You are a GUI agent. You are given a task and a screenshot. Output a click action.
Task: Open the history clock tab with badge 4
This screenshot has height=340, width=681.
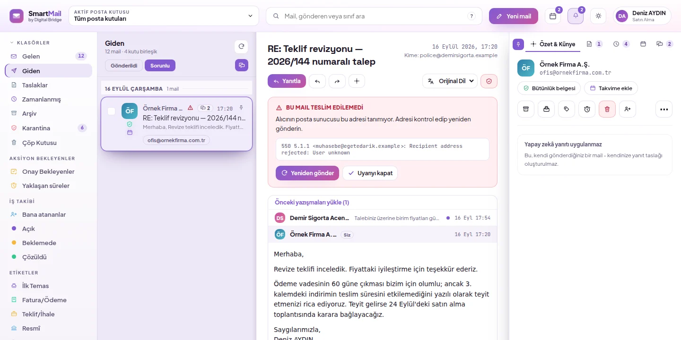tap(621, 44)
